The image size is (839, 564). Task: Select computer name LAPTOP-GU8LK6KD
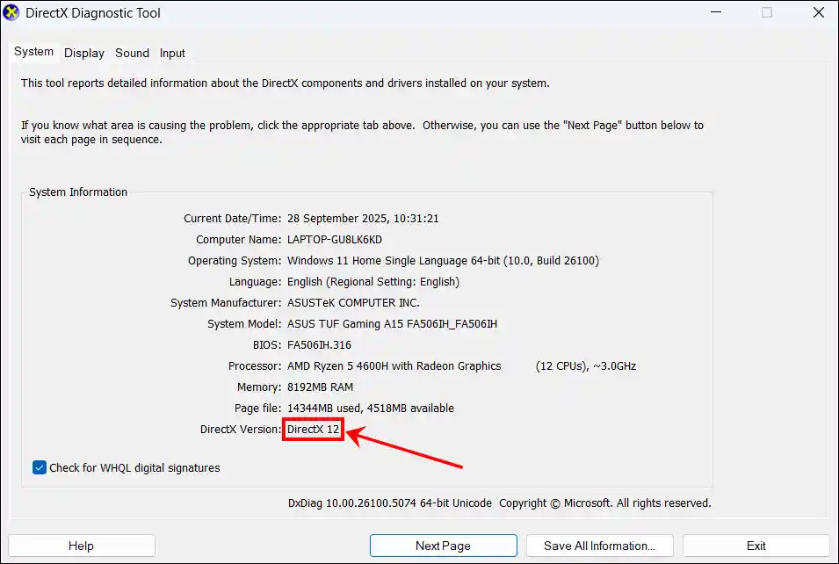[335, 239]
